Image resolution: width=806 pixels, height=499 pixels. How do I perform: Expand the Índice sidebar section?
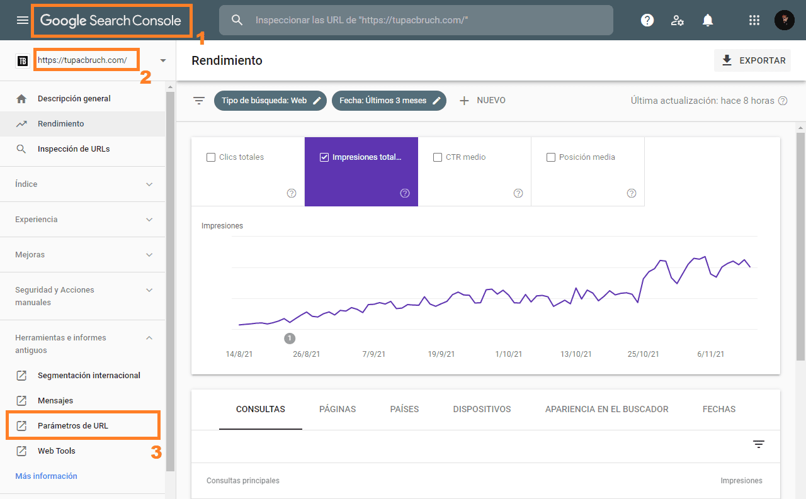click(x=149, y=184)
